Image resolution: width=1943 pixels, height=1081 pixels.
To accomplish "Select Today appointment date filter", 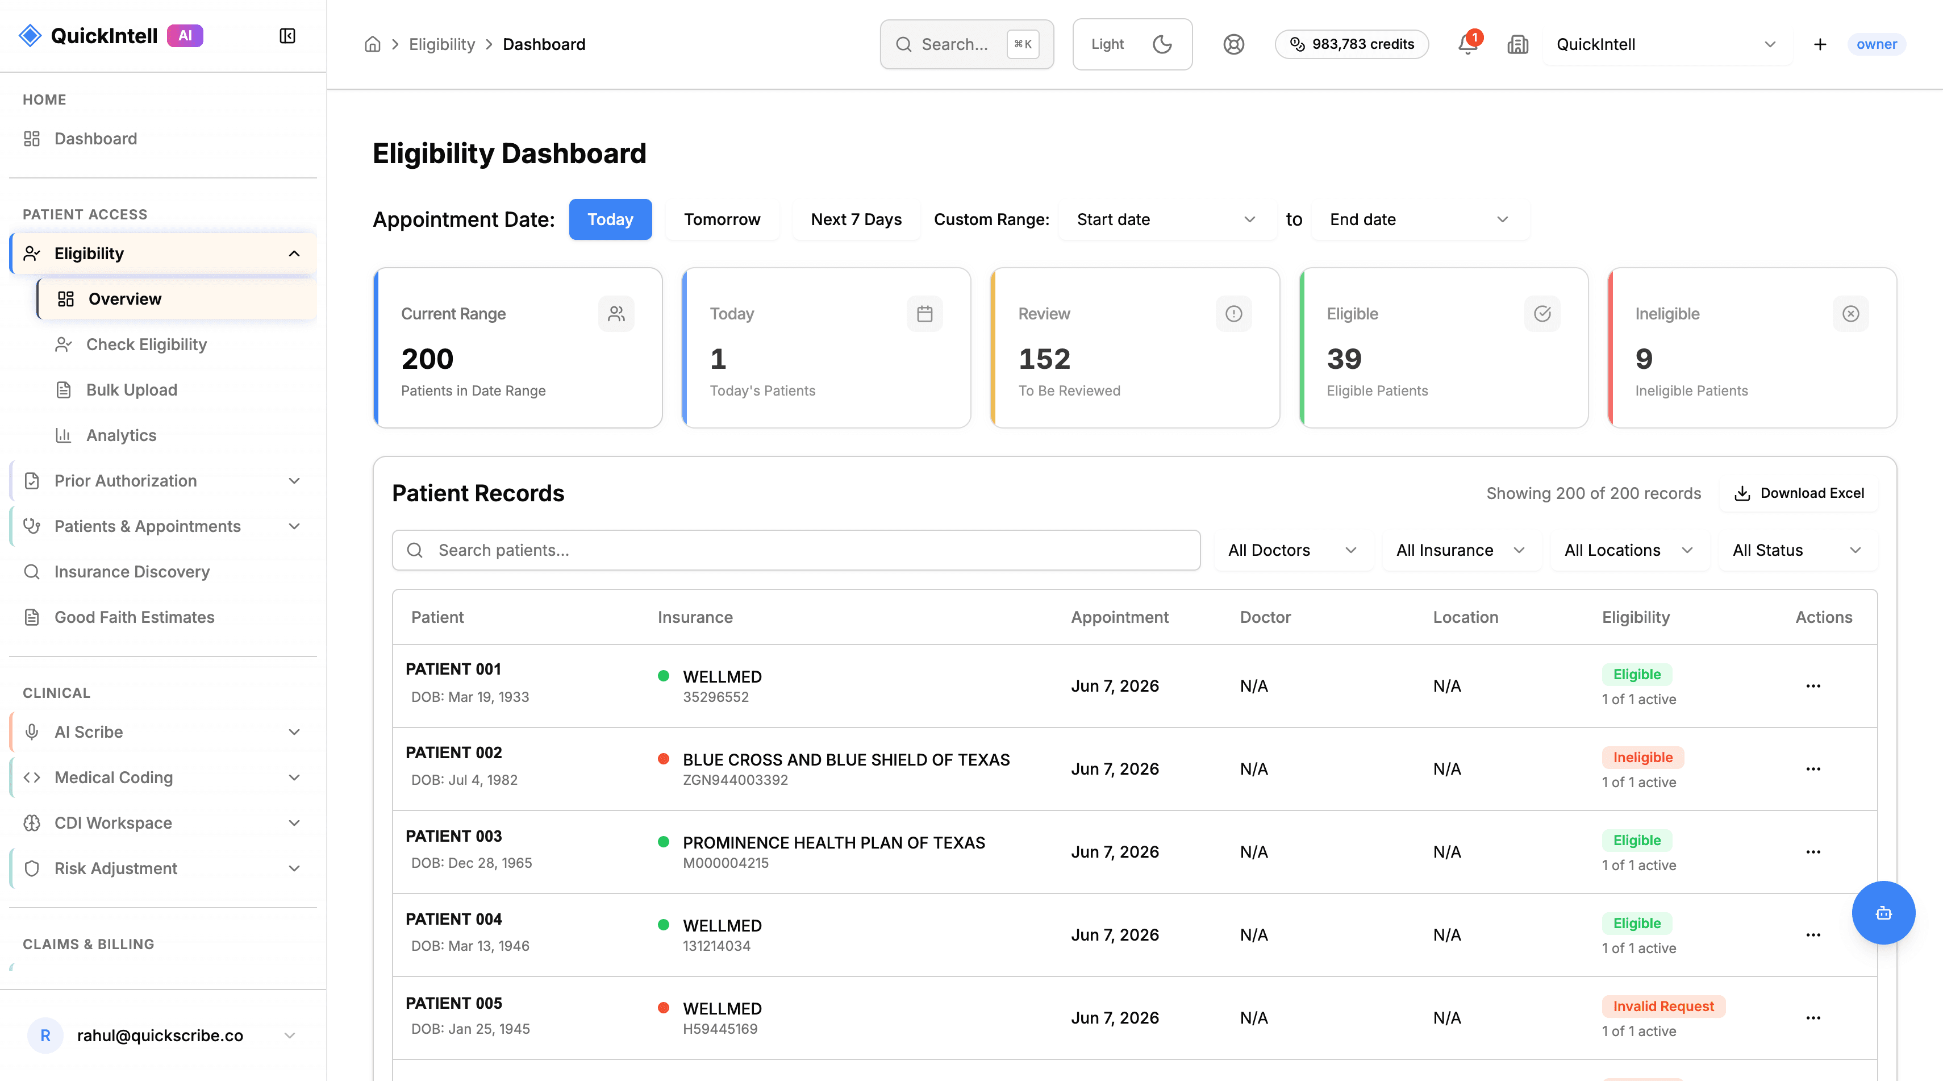I will 610,219.
